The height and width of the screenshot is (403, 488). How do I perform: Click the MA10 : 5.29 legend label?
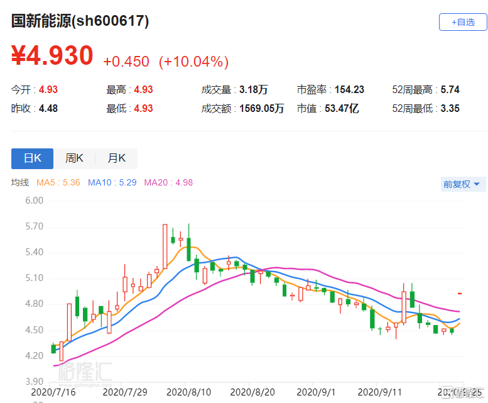pyautogui.click(x=112, y=182)
